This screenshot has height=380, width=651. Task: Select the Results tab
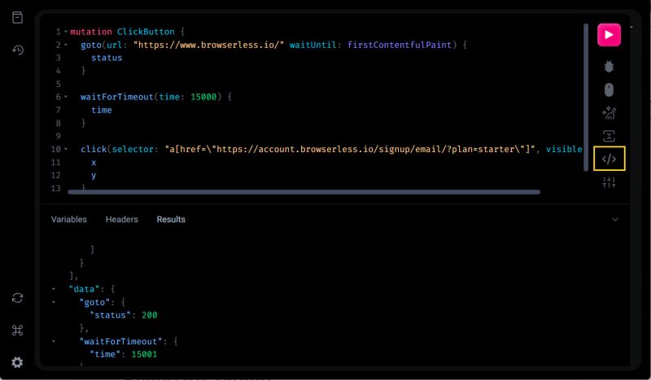point(171,219)
